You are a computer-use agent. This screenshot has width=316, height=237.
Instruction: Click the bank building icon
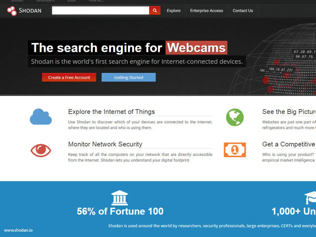pyautogui.click(x=120, y=198)
